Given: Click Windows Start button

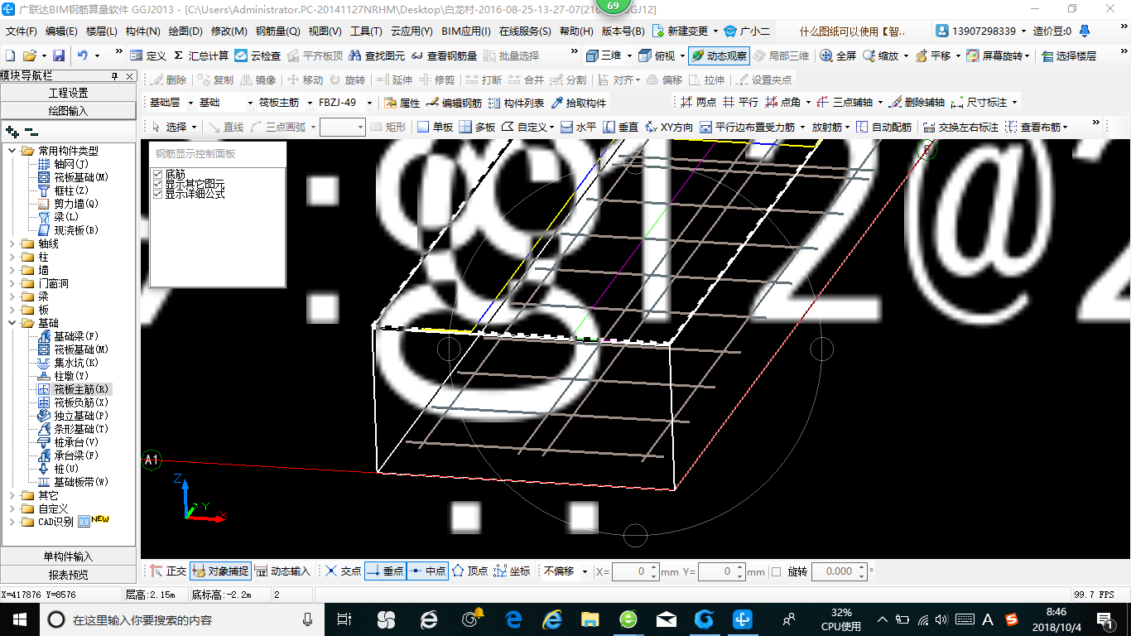Looking at the screenshot, I should pyautogui.click(x=18, y=619).
